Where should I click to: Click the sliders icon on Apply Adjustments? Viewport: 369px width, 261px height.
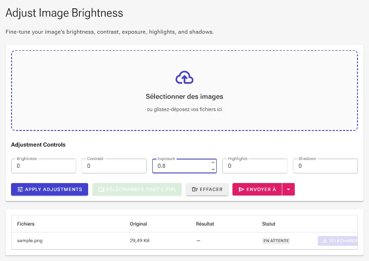coord(20,189)
